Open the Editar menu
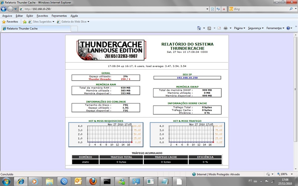The width and height of the screenshot is (298, 186). 19,16
